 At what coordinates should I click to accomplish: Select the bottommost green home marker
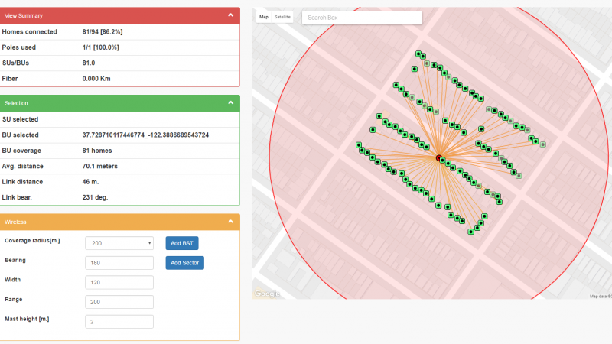pyautogui.click(x=473, y=231)
